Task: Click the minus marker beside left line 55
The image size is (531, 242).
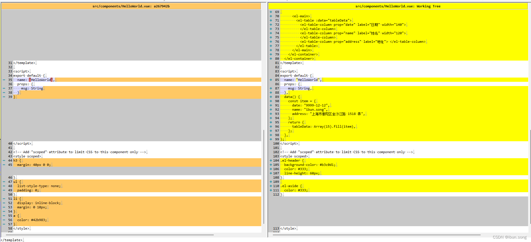Action: tap(4, 216)
